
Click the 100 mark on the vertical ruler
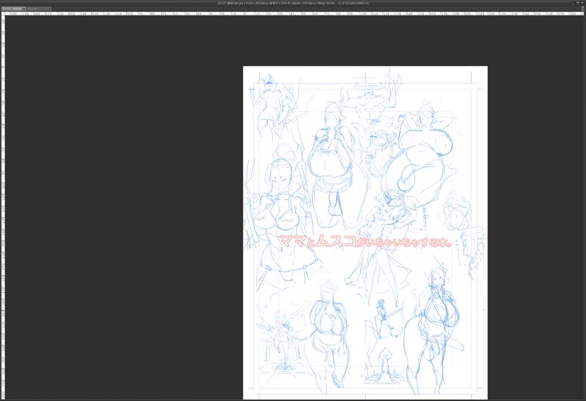tap(2, 185)
